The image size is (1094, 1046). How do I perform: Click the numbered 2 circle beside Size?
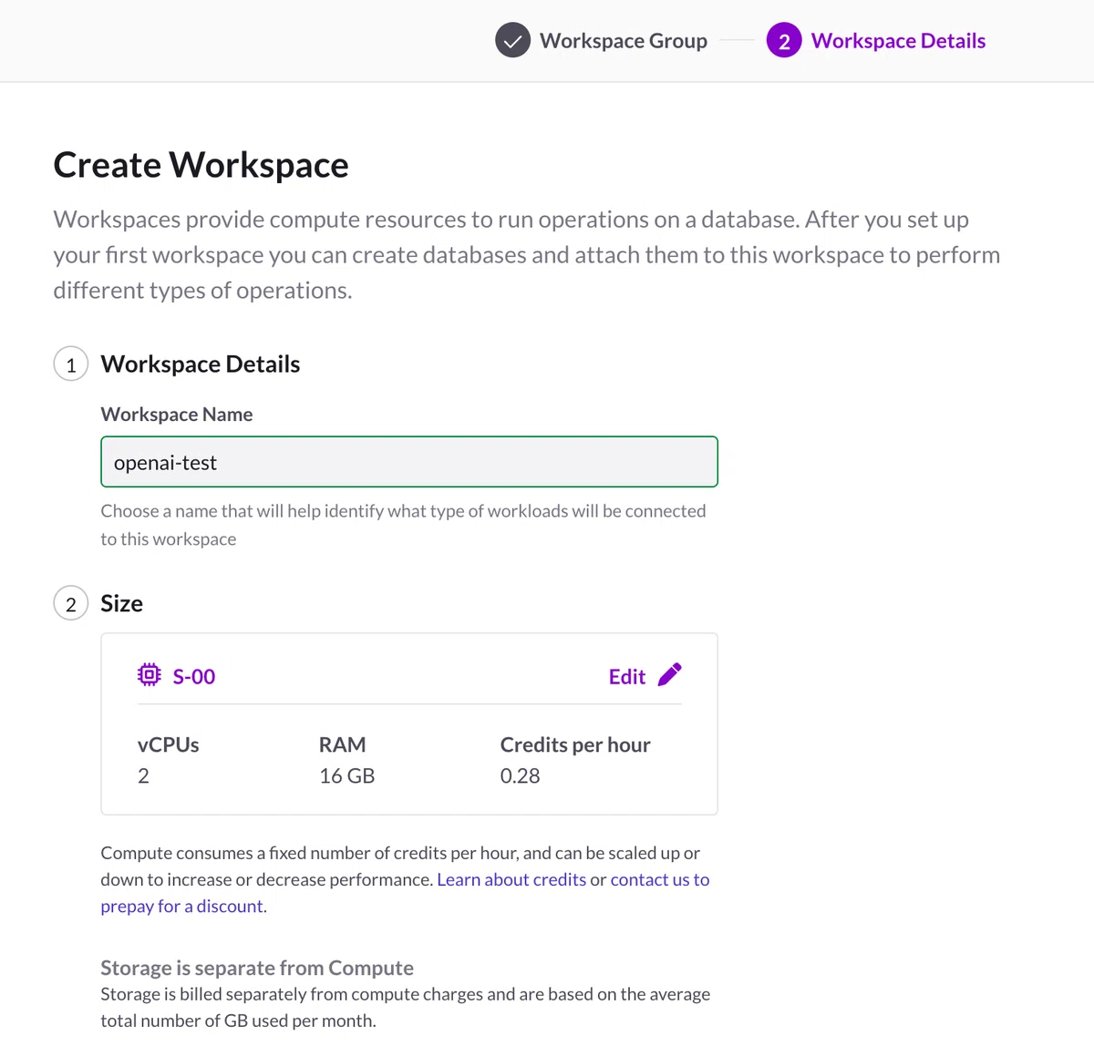click(71, 604)
